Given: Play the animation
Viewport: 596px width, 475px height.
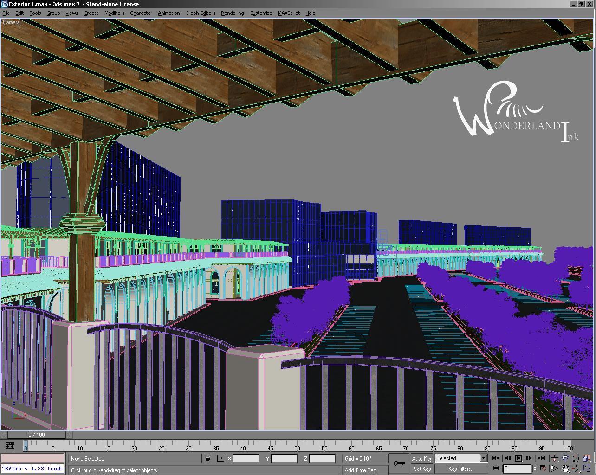Looking at the screenshot, I should pyautogui.click(x=518, y=458).
